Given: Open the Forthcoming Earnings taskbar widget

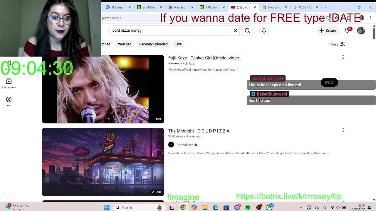Looking at the screenshot, I should coord(18,207).
